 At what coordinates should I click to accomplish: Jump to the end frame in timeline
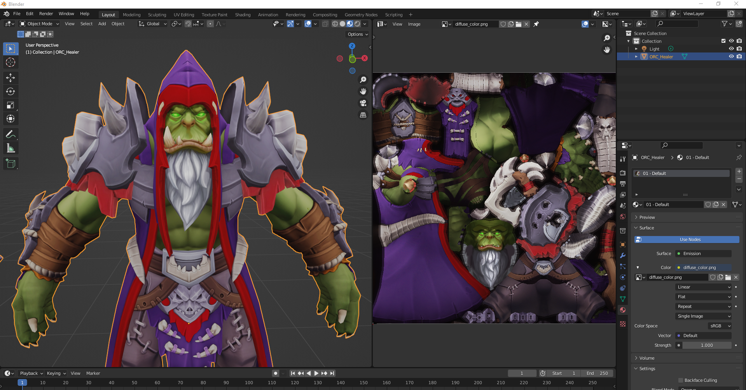[x=332, y=373]
